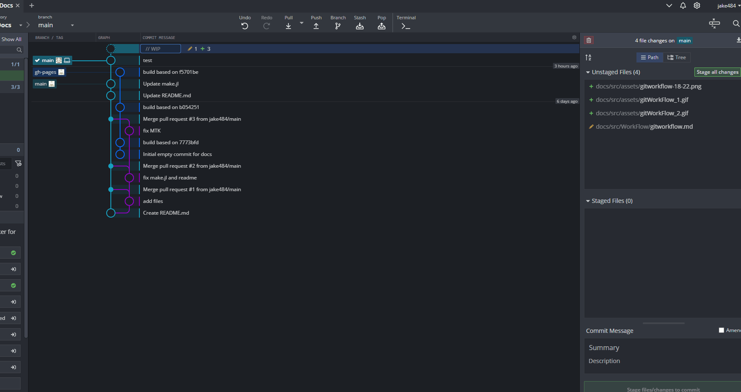
Task: Switch file view to Tree
Action: [x=677, y=57]
